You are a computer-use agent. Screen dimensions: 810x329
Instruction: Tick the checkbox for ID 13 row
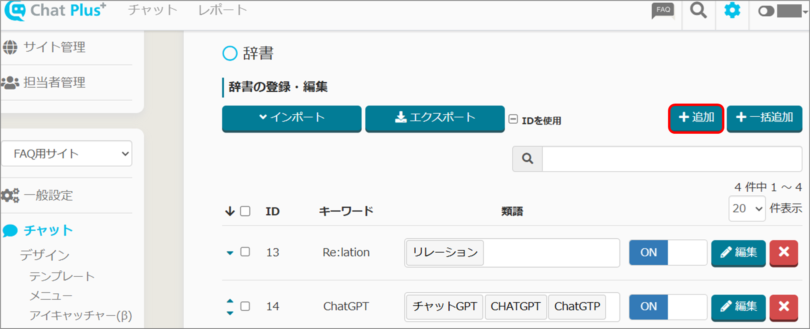pyautogui.click(x=246, y=252)
